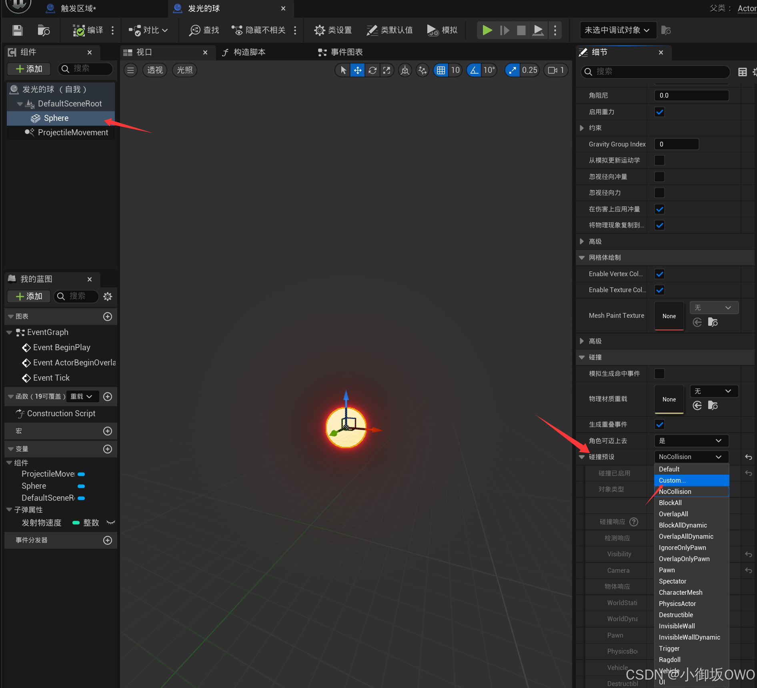Open details panel property matrix grid icon
Viewport: 757px width, 688px height.
tap(743, 72)
